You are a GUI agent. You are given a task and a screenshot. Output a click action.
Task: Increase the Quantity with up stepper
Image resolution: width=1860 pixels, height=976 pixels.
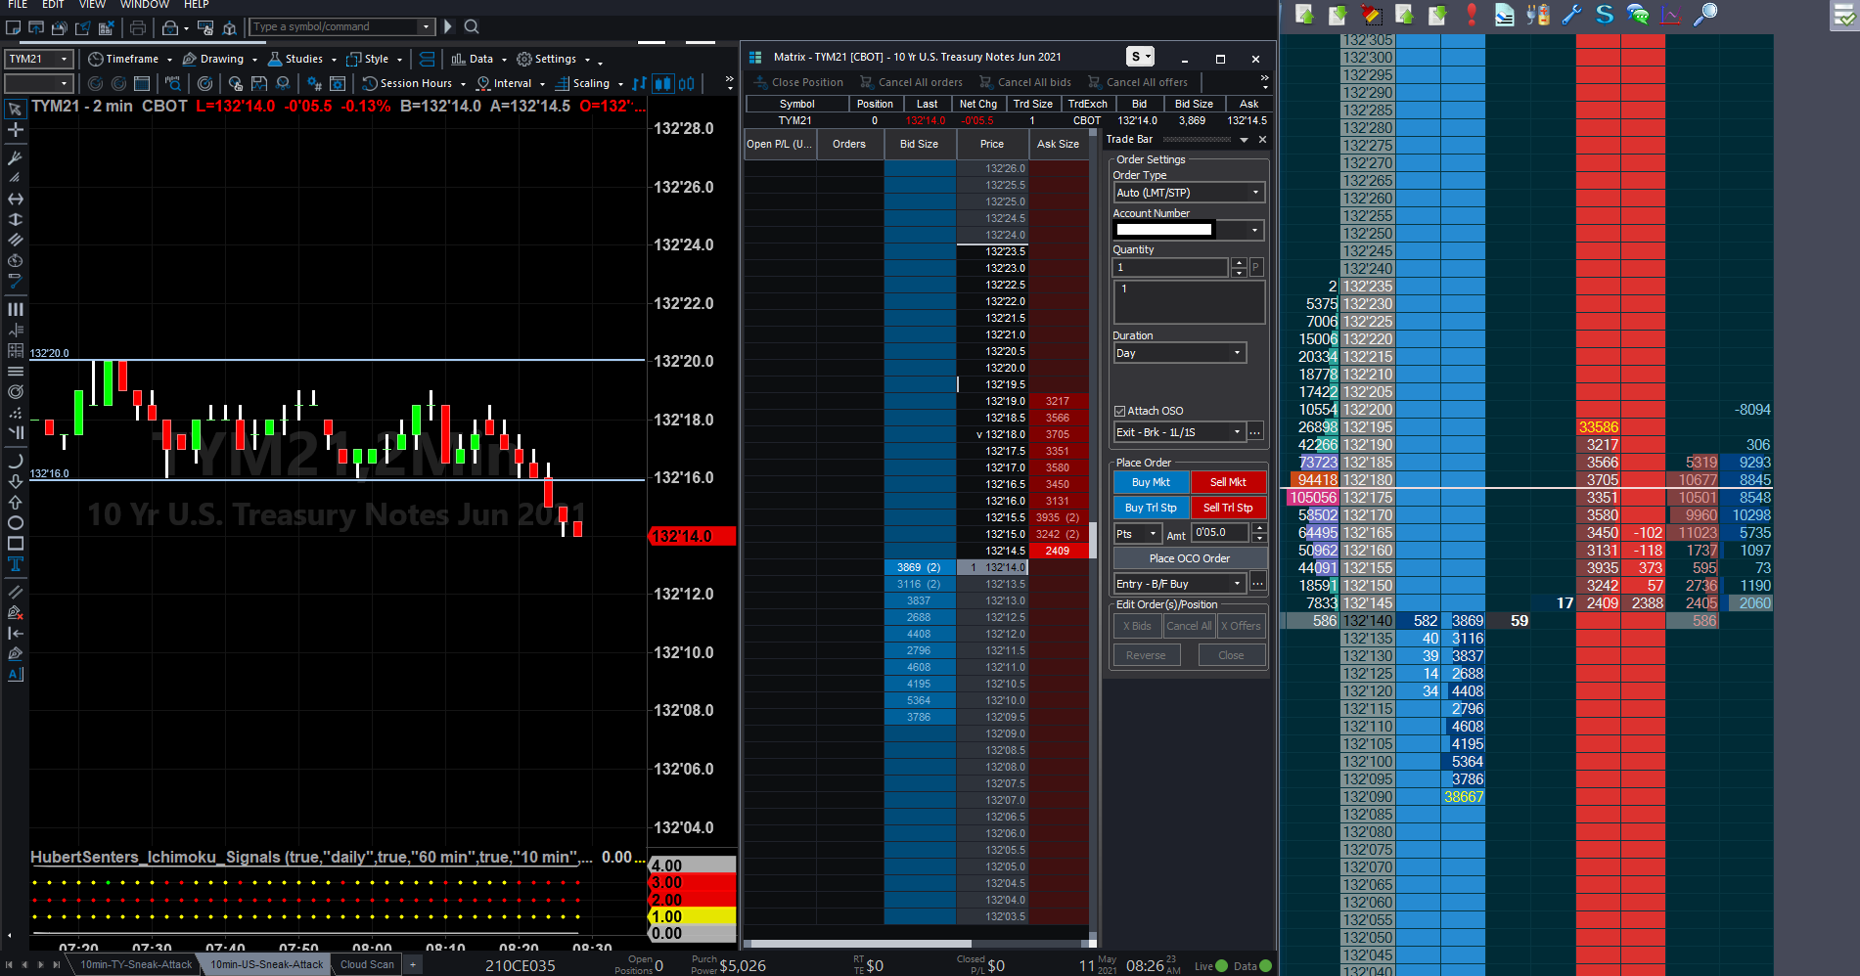pyautogui.click(x=1239, y=263)
